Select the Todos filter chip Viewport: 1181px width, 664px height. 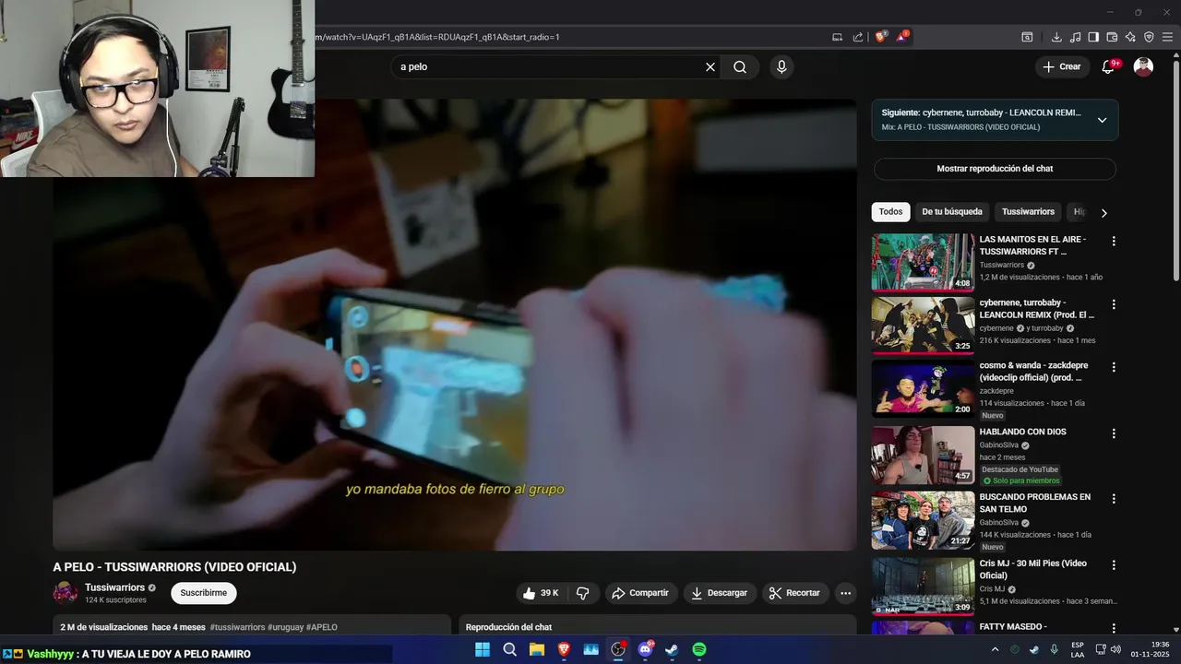click(x=890, y=212)
